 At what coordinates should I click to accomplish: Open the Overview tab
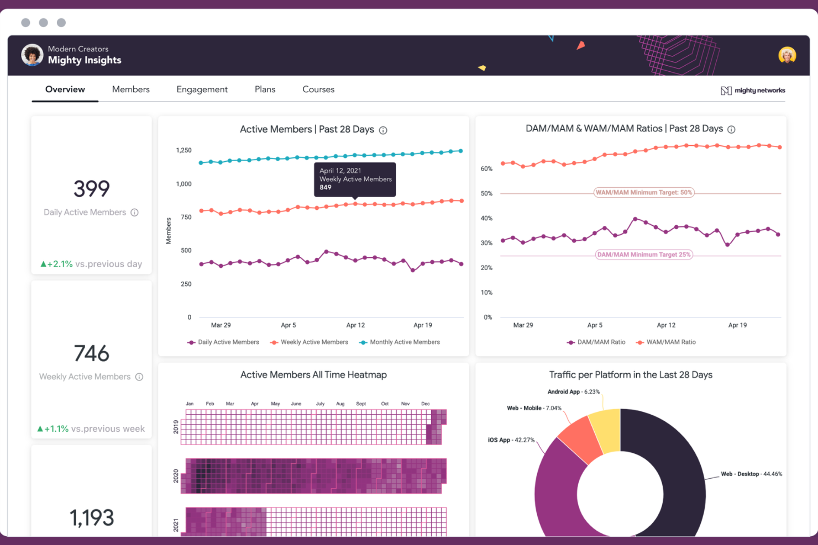click(65, 89)
